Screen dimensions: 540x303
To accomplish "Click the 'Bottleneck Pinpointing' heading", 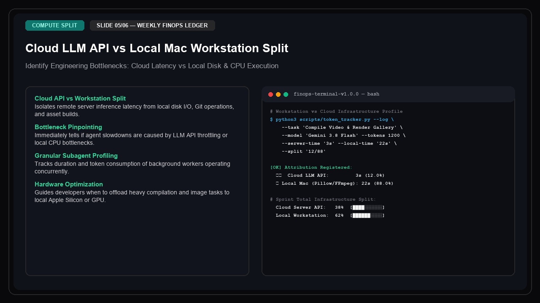I will pyautogui.click(x=68, y=127).
